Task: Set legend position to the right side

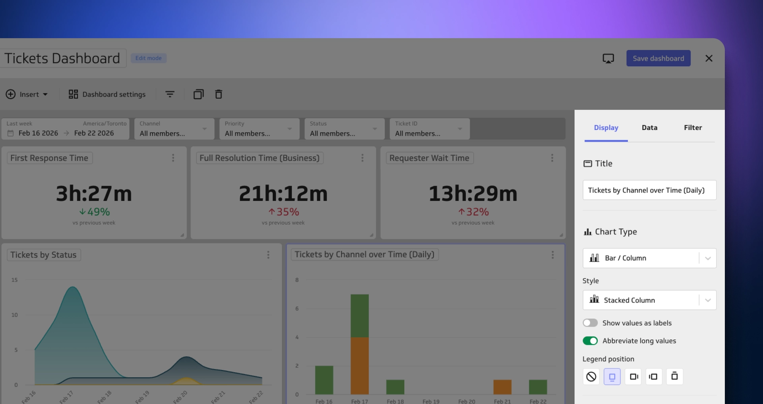Action: [x=633, y=377]
